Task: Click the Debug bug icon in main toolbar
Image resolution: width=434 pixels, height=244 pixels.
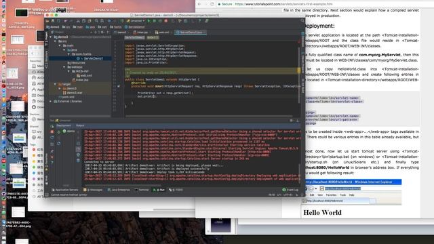Action: click(x=155, y=21)
